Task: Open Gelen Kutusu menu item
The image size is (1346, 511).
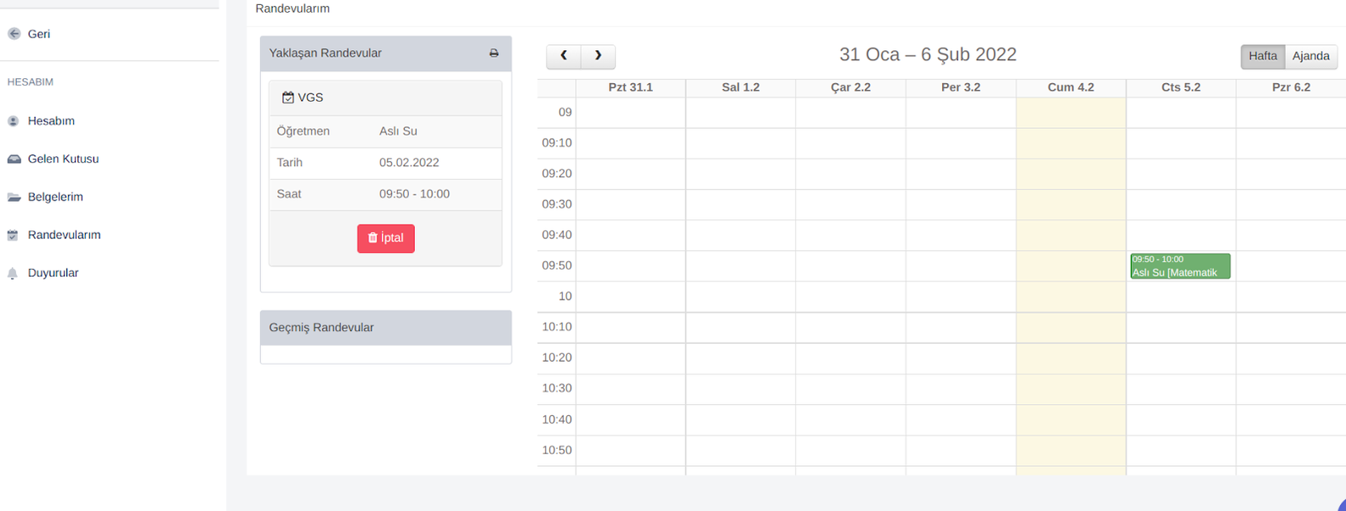Action: coord(63,160)
